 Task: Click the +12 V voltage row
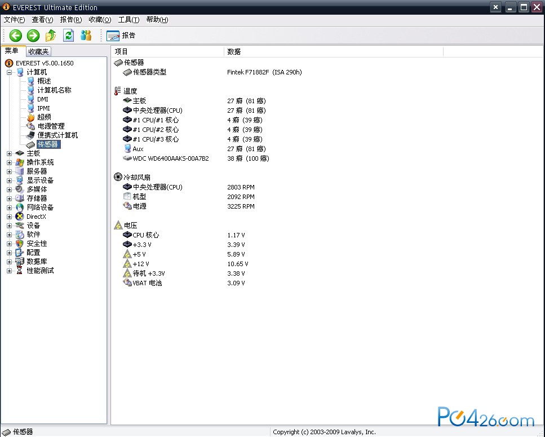point(185,264)
